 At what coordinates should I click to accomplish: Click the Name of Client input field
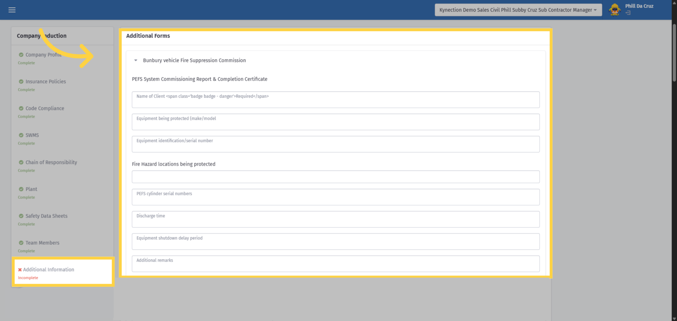tap(336, 100)
